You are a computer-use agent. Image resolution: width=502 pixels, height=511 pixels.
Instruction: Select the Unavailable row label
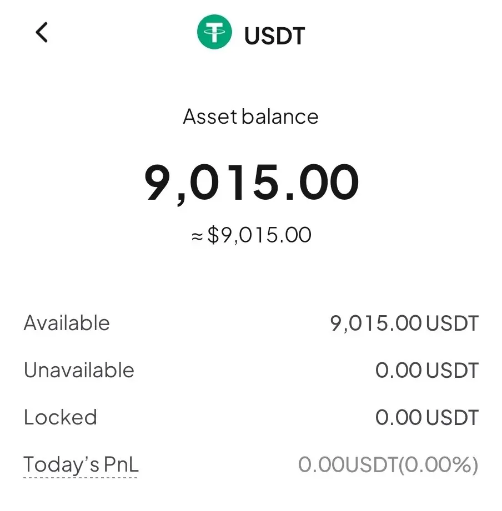[79, 370]
